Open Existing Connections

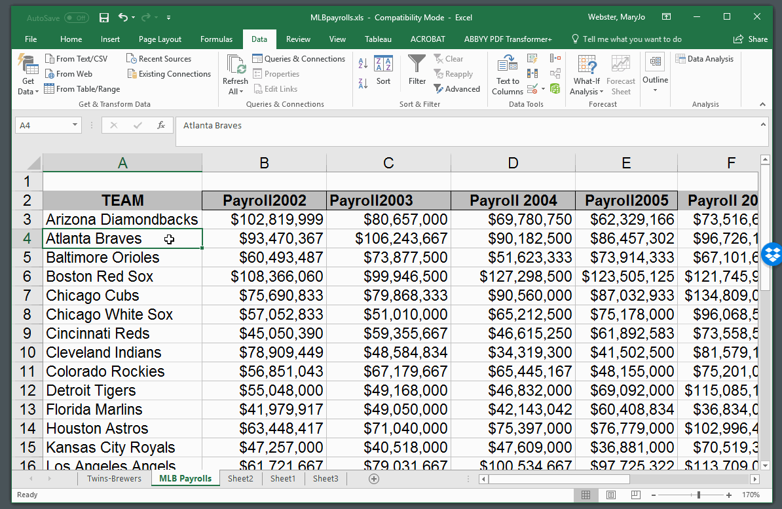point(169,74)
